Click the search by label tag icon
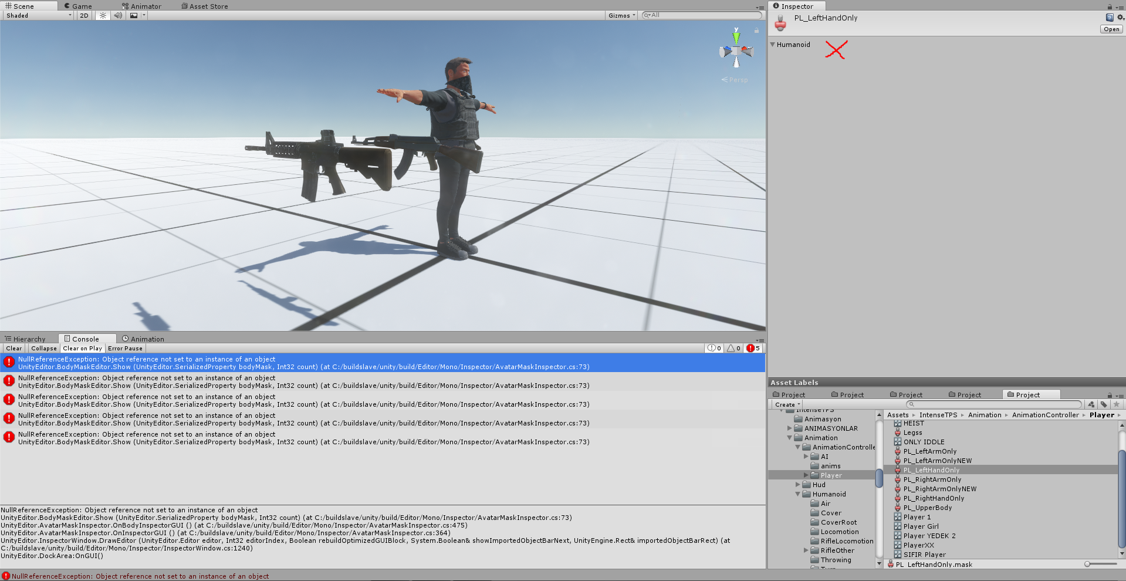The width and height of the screenshot is (1126, 581). click(x=1104, y=404)
